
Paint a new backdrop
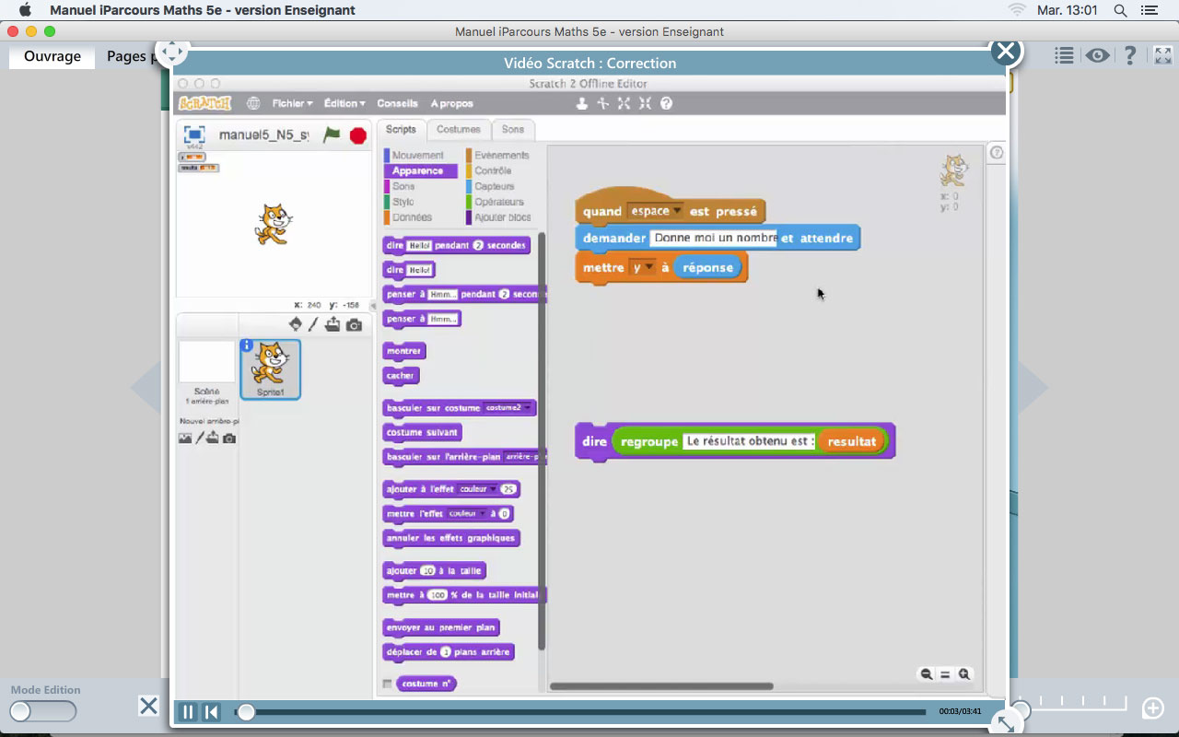199,439
